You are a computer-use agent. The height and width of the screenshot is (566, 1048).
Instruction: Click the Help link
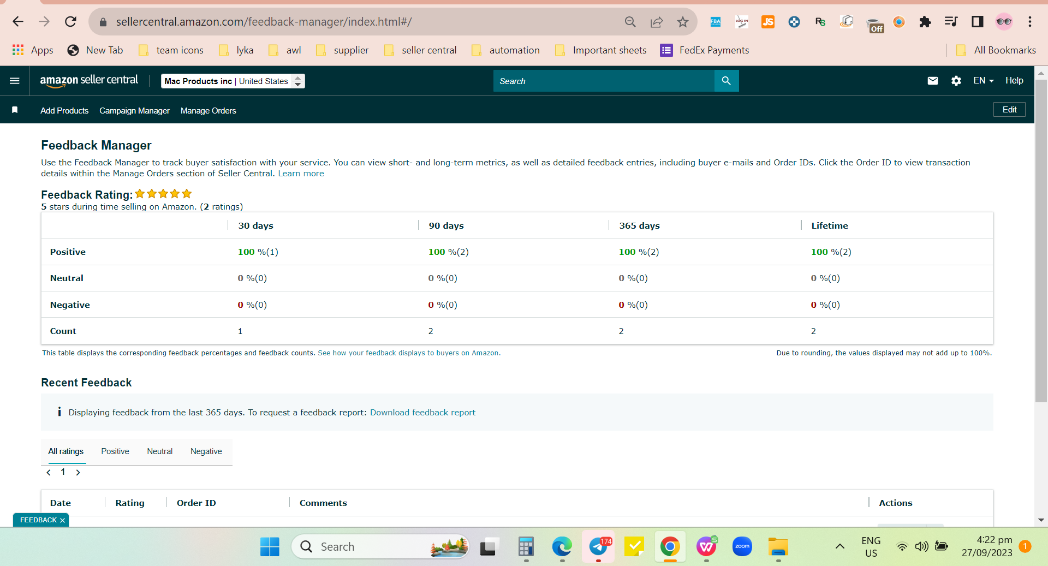pos(1014,81)
